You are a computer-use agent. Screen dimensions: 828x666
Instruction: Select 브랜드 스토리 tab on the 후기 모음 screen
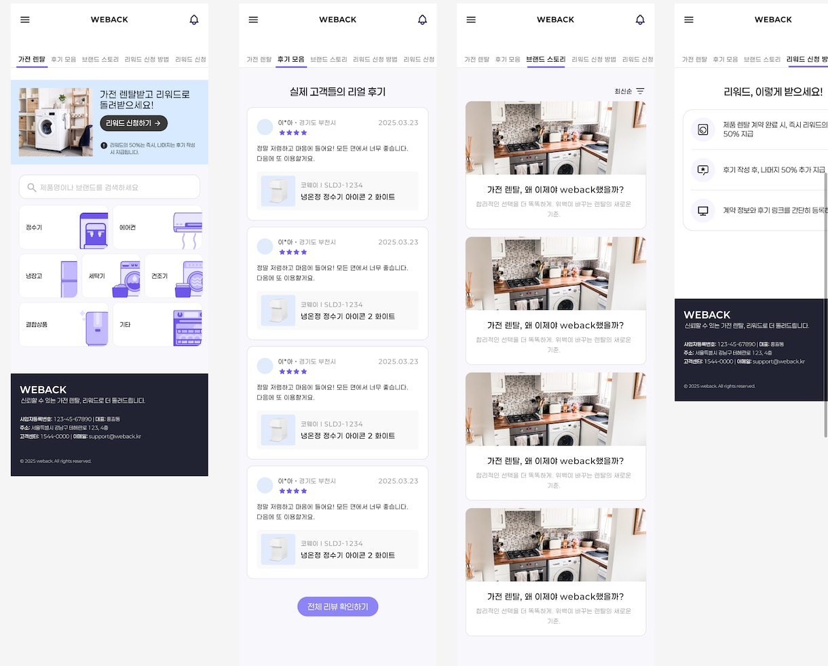tap(328, 60)
